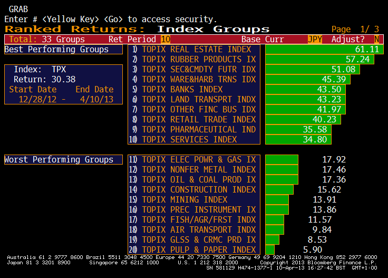
Task: Click the return value 17.36
Action: click(334, 180)
